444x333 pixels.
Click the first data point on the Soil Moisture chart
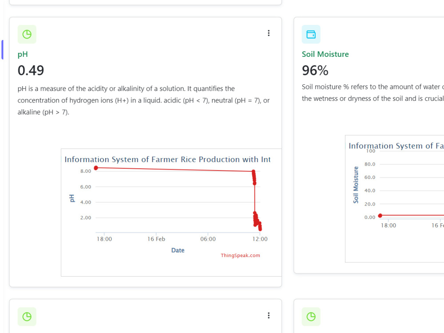pyautogui.click(x=380, y=215)
